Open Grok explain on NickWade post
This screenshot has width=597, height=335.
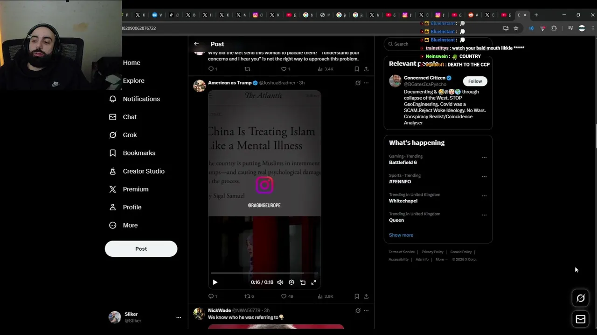click(358, 310)
